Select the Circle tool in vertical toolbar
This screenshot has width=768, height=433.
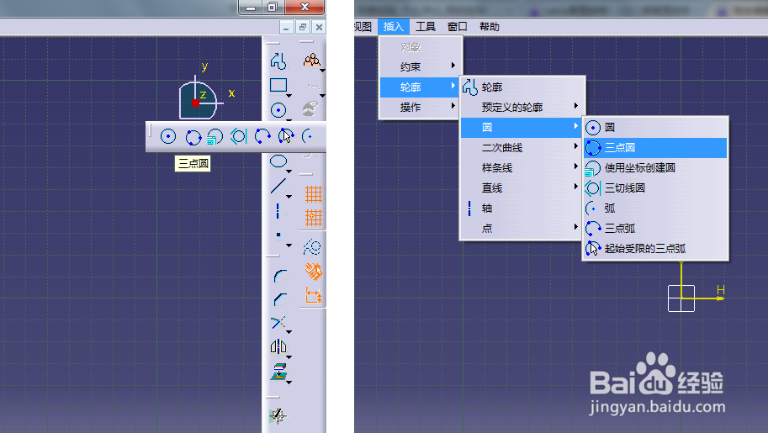tap(278, 109)
